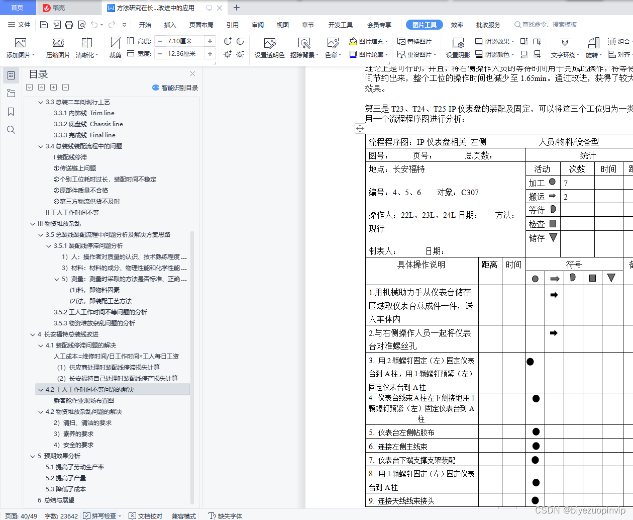The width and height of the screenshot is (633, 520).
Task: Switch to the 图片工具 ribbon tab
Action: pos(425,25)
